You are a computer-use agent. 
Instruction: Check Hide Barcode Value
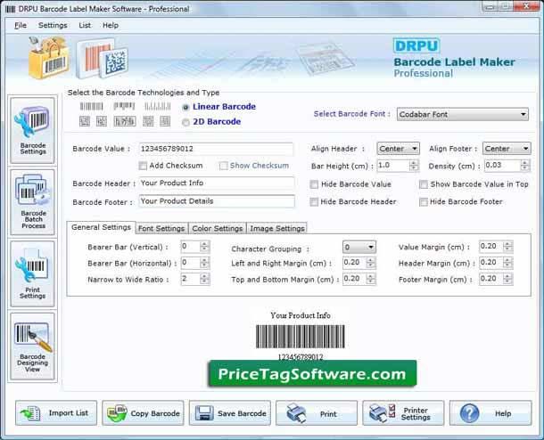(x=314, y=184)
